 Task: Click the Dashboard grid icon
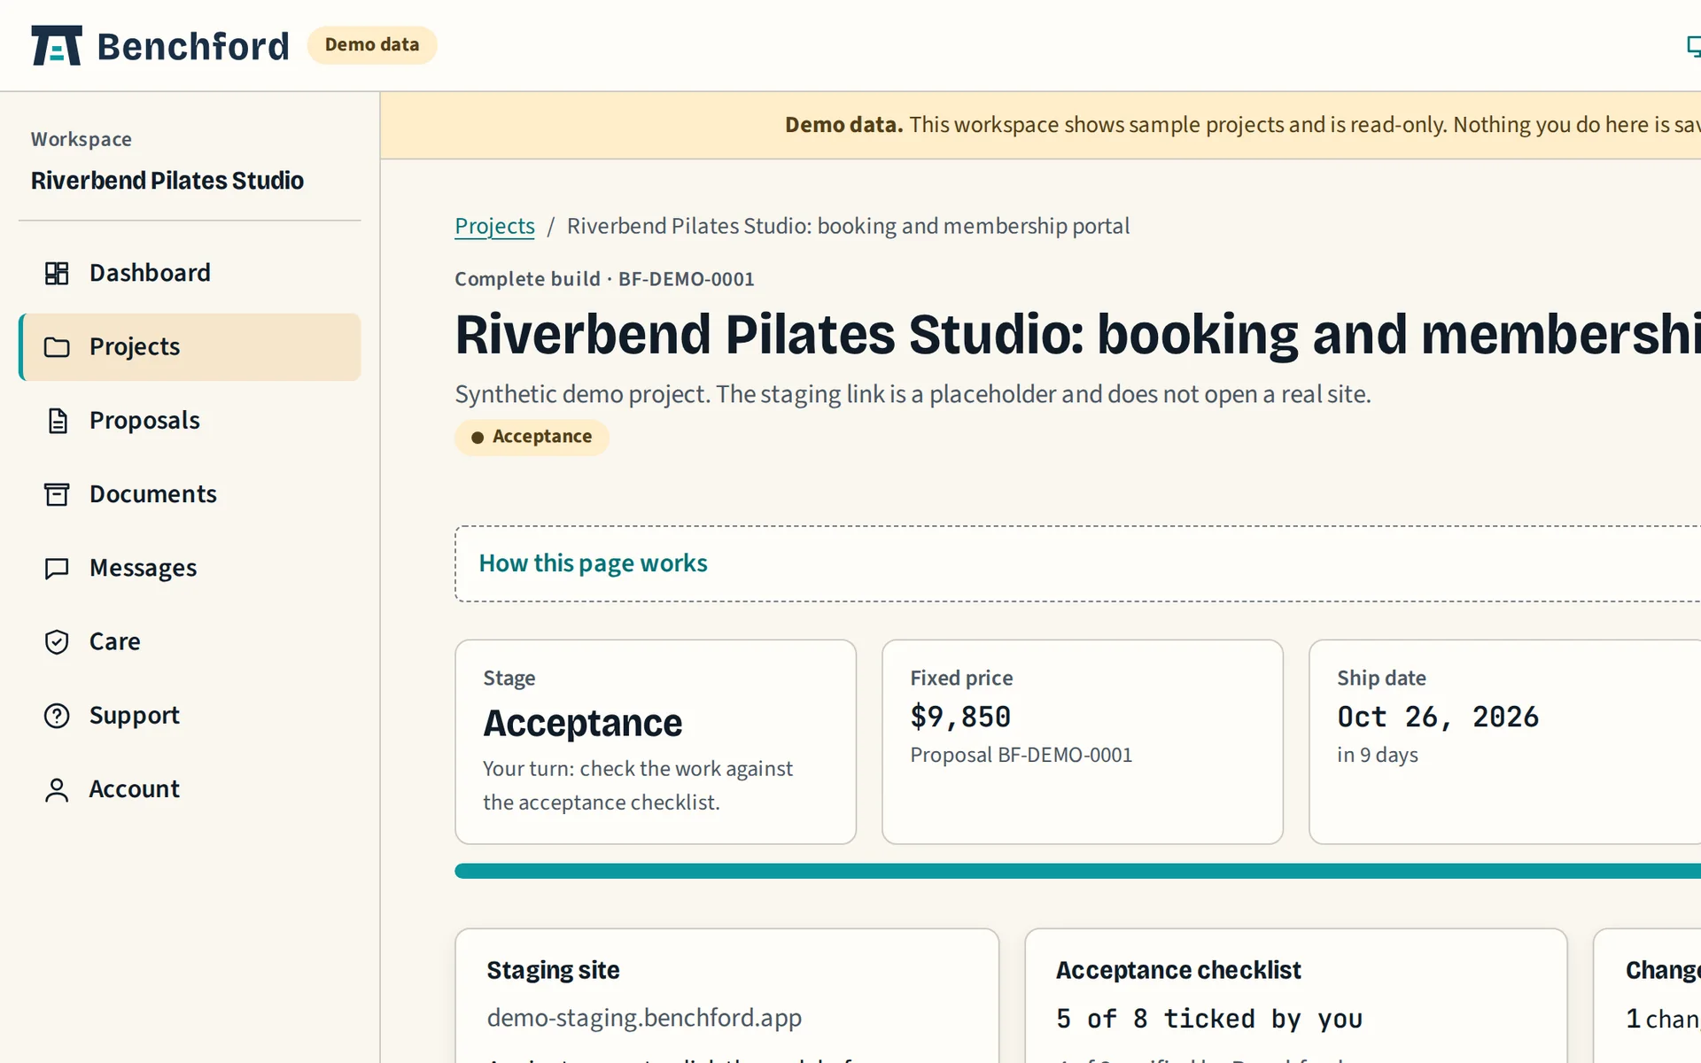pos(57,273)
